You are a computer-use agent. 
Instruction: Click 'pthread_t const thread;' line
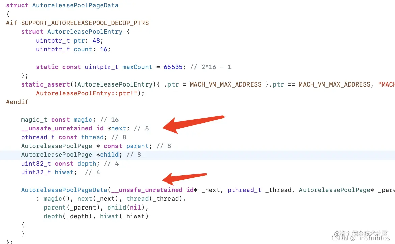point(64,137)
